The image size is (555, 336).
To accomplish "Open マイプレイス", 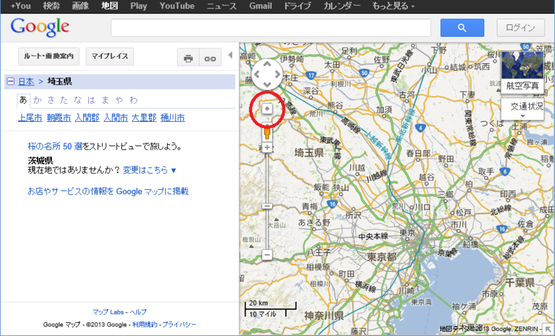I will [x=110, y=56].
